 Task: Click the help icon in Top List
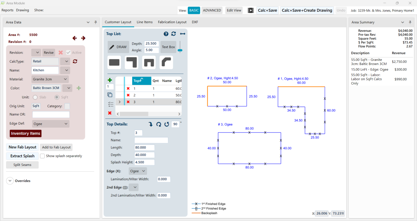[166, 34]
